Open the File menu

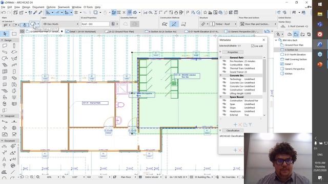(3, 7)
